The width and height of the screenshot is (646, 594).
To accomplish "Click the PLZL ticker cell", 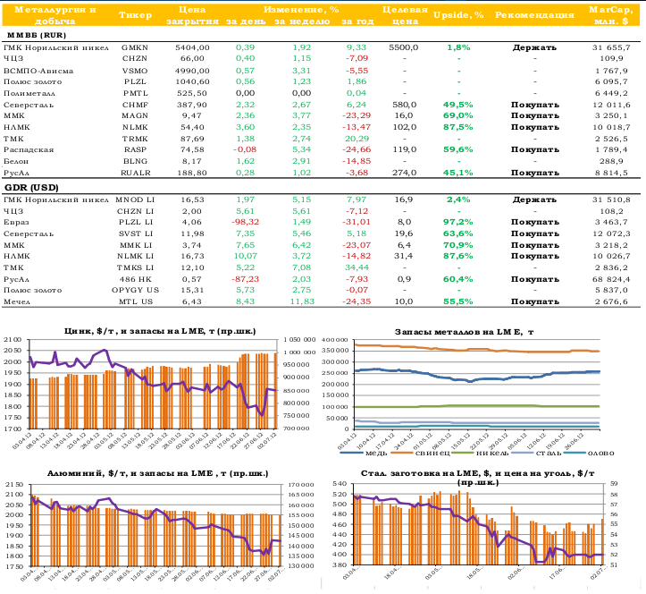I will pos(135,81).
